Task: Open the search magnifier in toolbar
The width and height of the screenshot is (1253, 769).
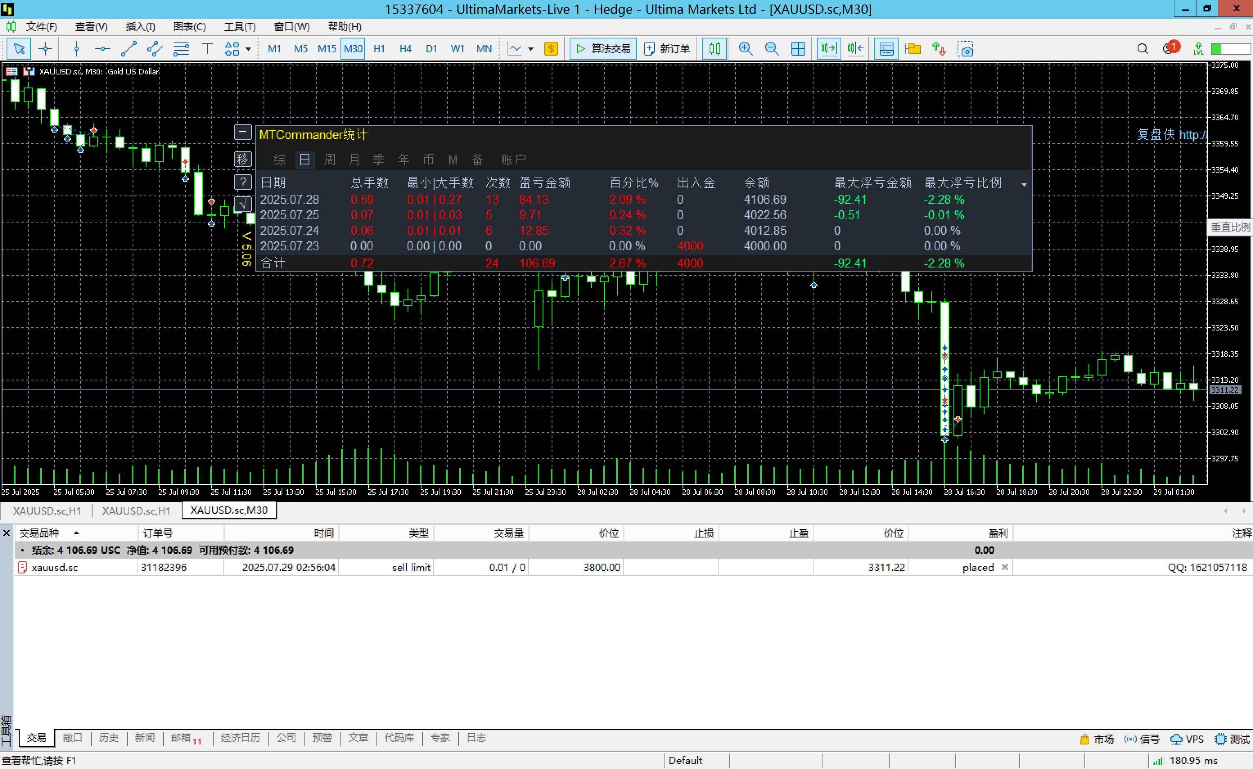Action: point(1143,49)
